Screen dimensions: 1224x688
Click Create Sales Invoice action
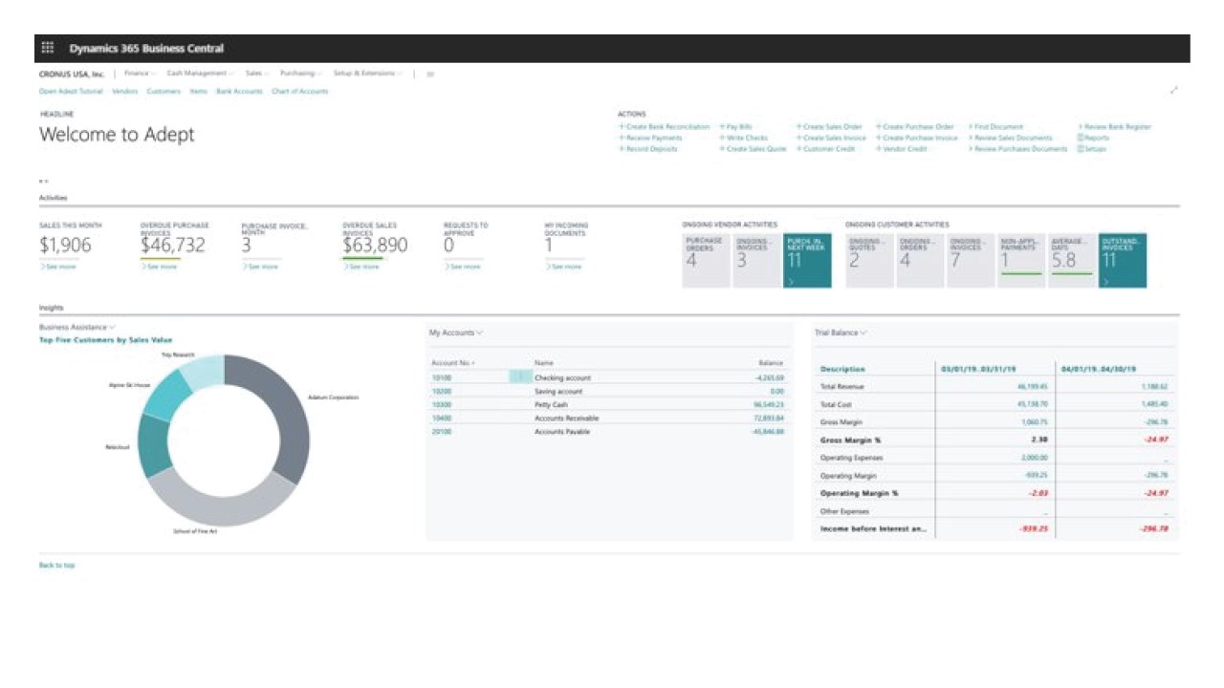coord(832,138)
